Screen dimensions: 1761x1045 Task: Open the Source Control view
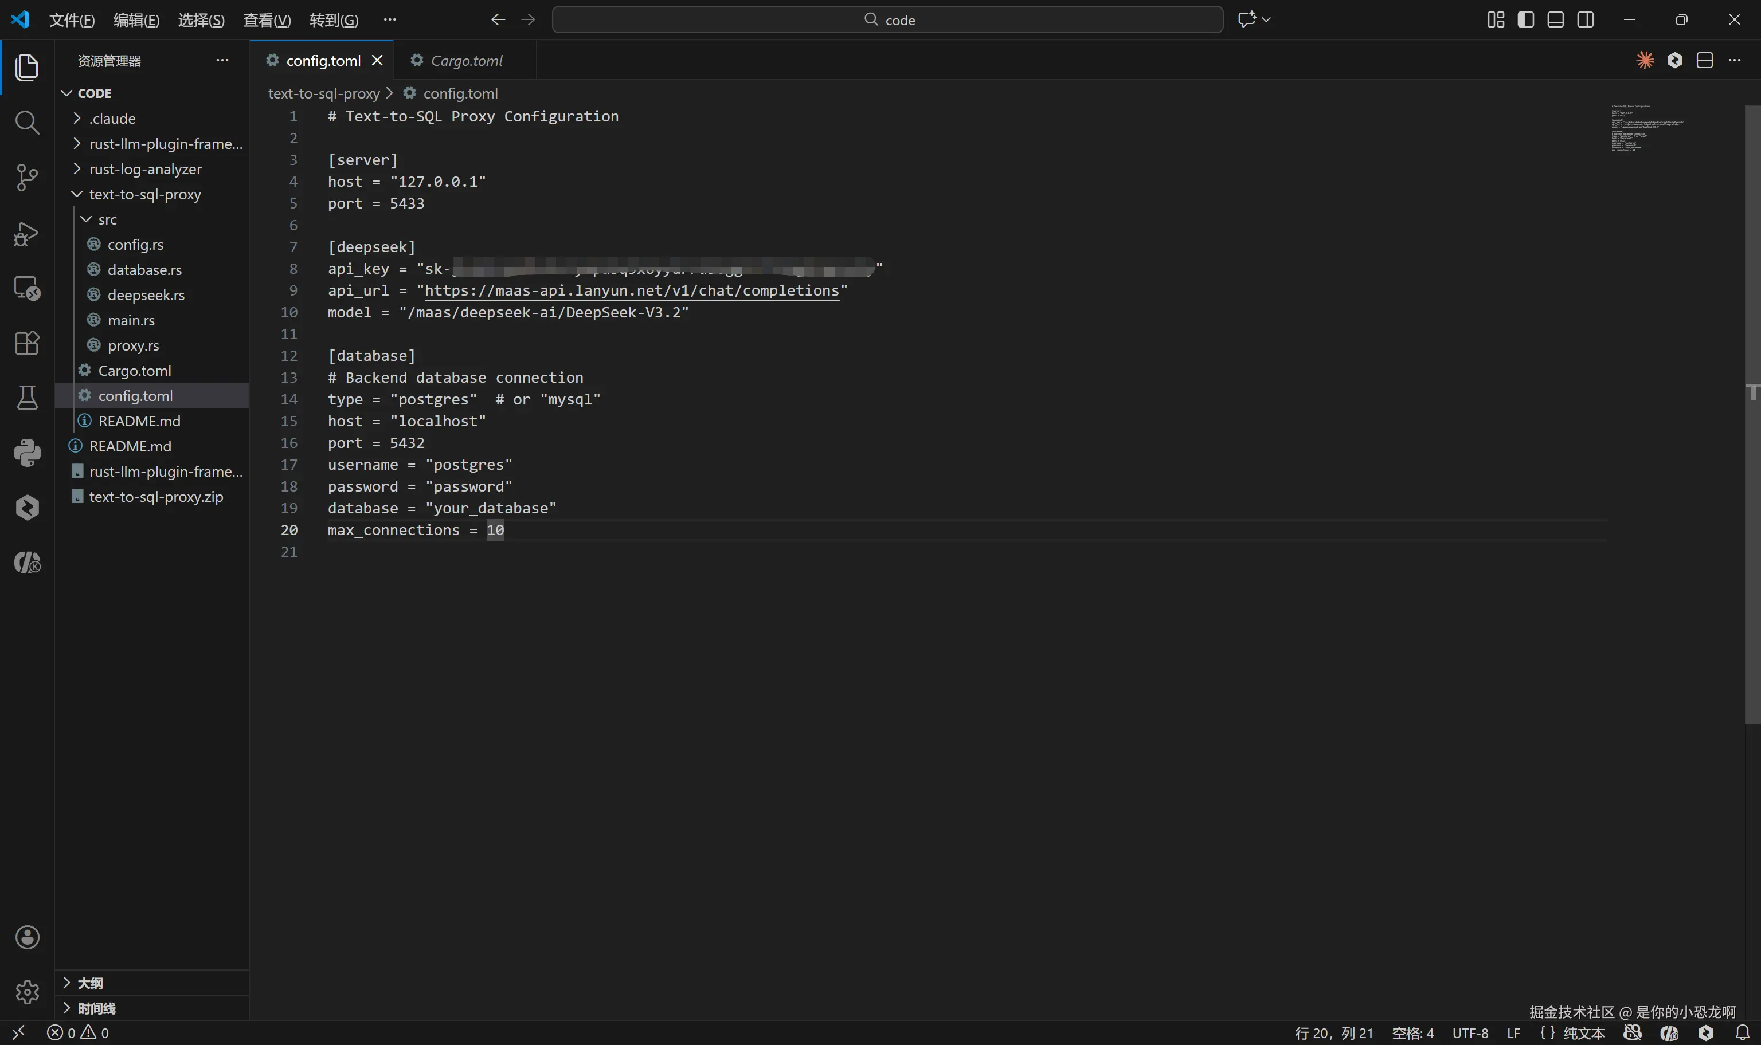27,178
